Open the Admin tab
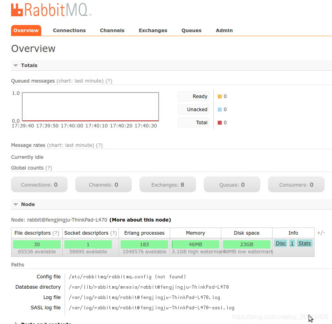 pyautogui.click(x=224, y=30)
